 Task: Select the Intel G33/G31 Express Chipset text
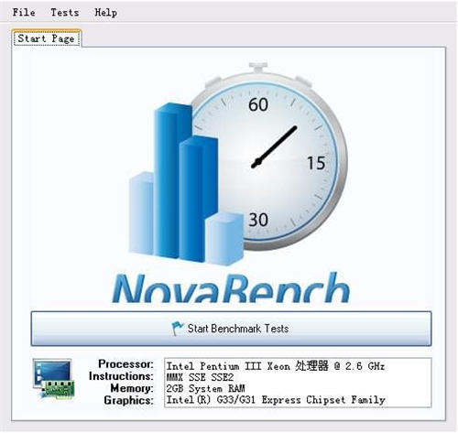[x=276, y=400]
